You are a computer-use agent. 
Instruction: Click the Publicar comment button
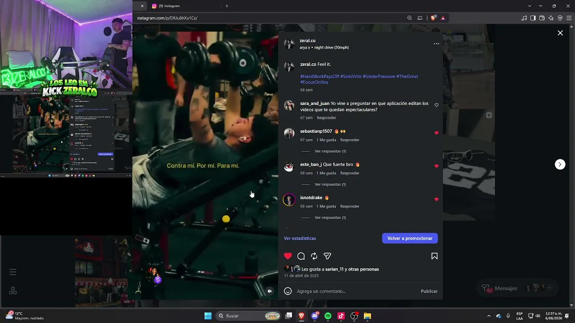(429, 291)
